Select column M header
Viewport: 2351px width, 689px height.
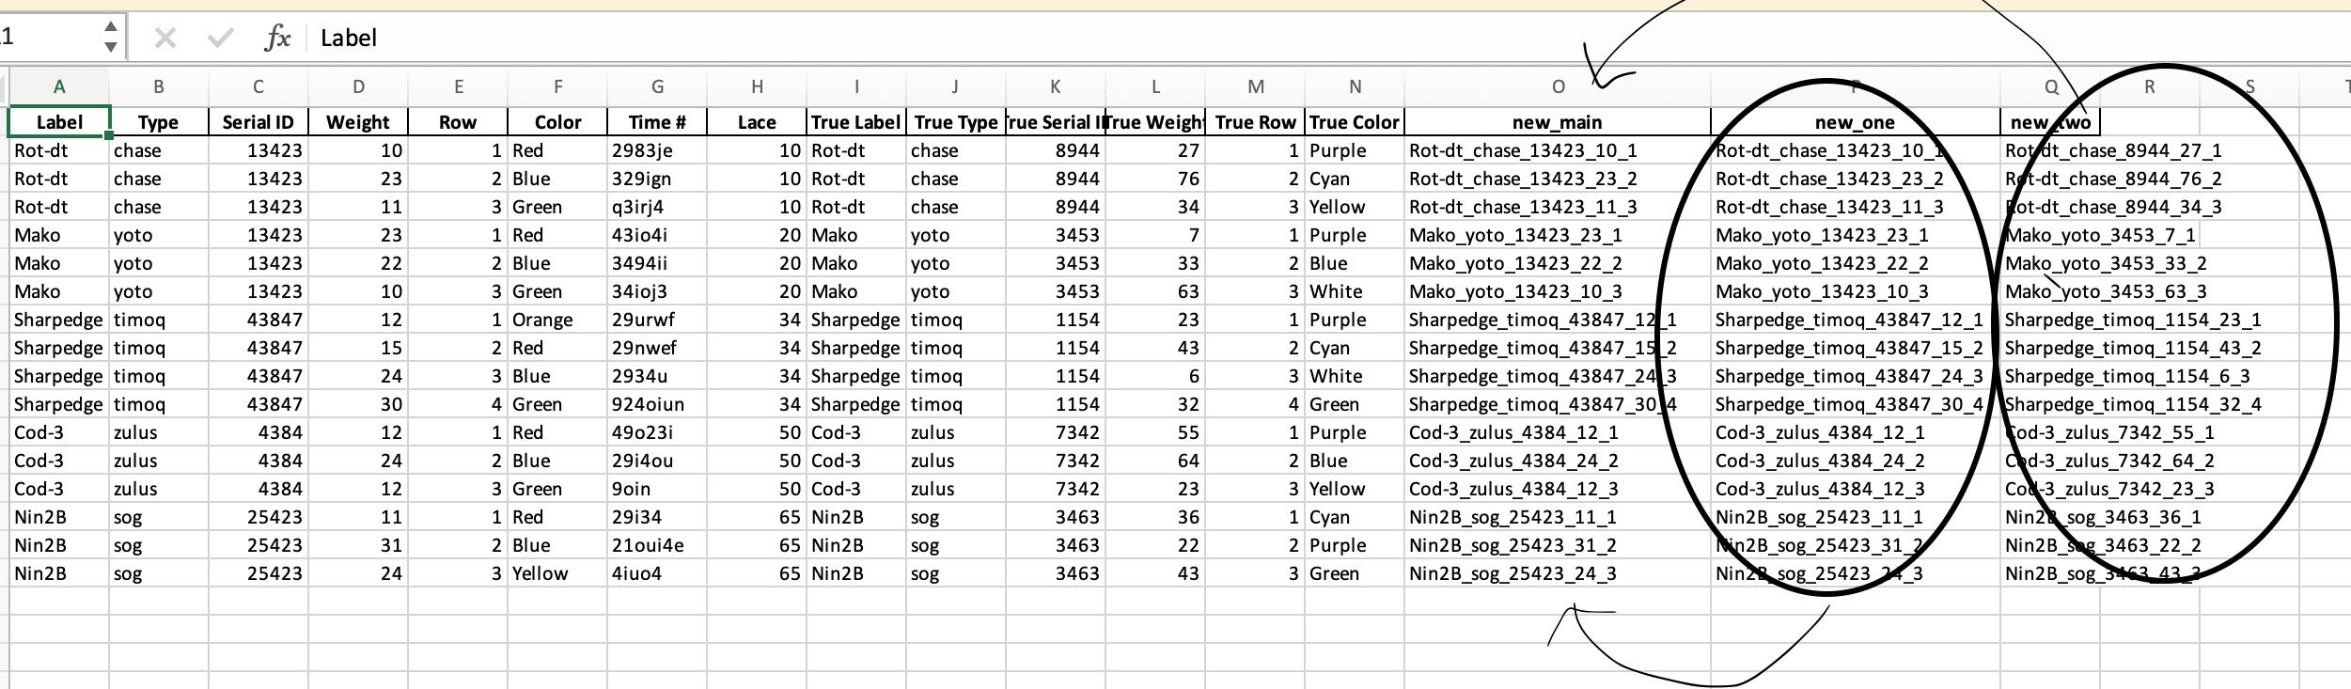tap(1255, 86)
